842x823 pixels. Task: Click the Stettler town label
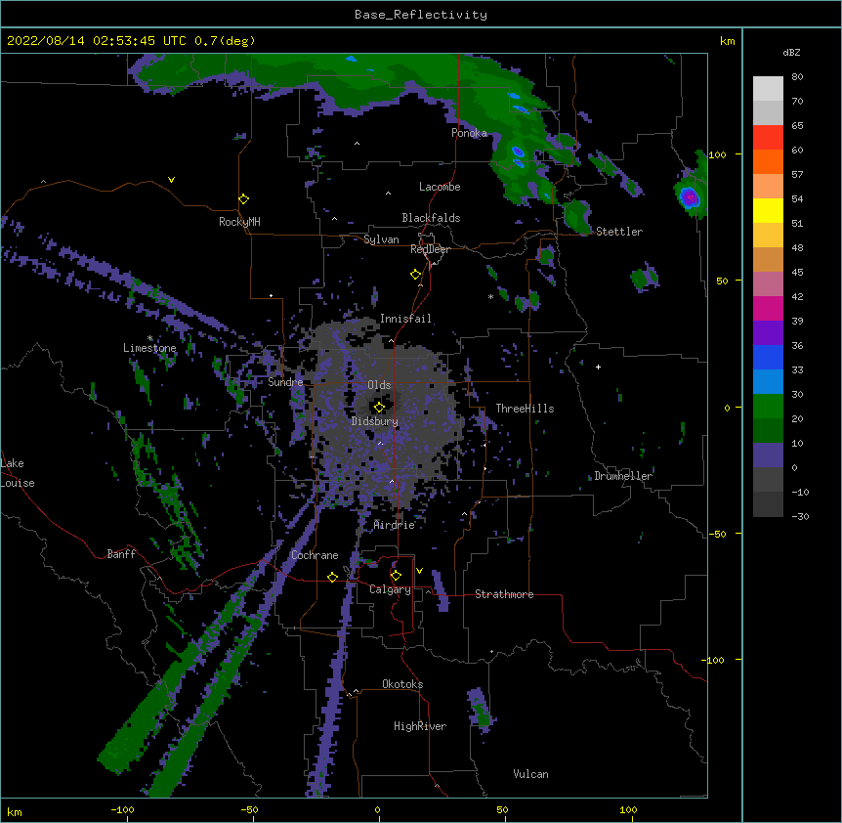coord(619,232)
